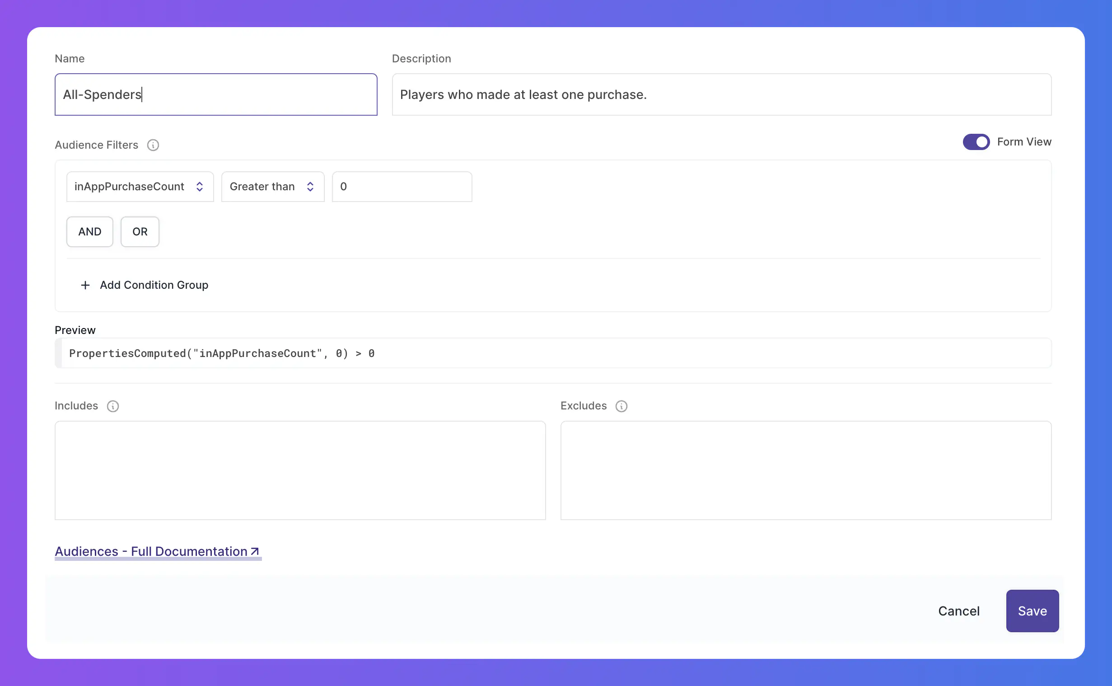The height and width of the screenshot is (686, 1112).
Task: Select the AND logical operator button
Action: click(x=90, y=231)
